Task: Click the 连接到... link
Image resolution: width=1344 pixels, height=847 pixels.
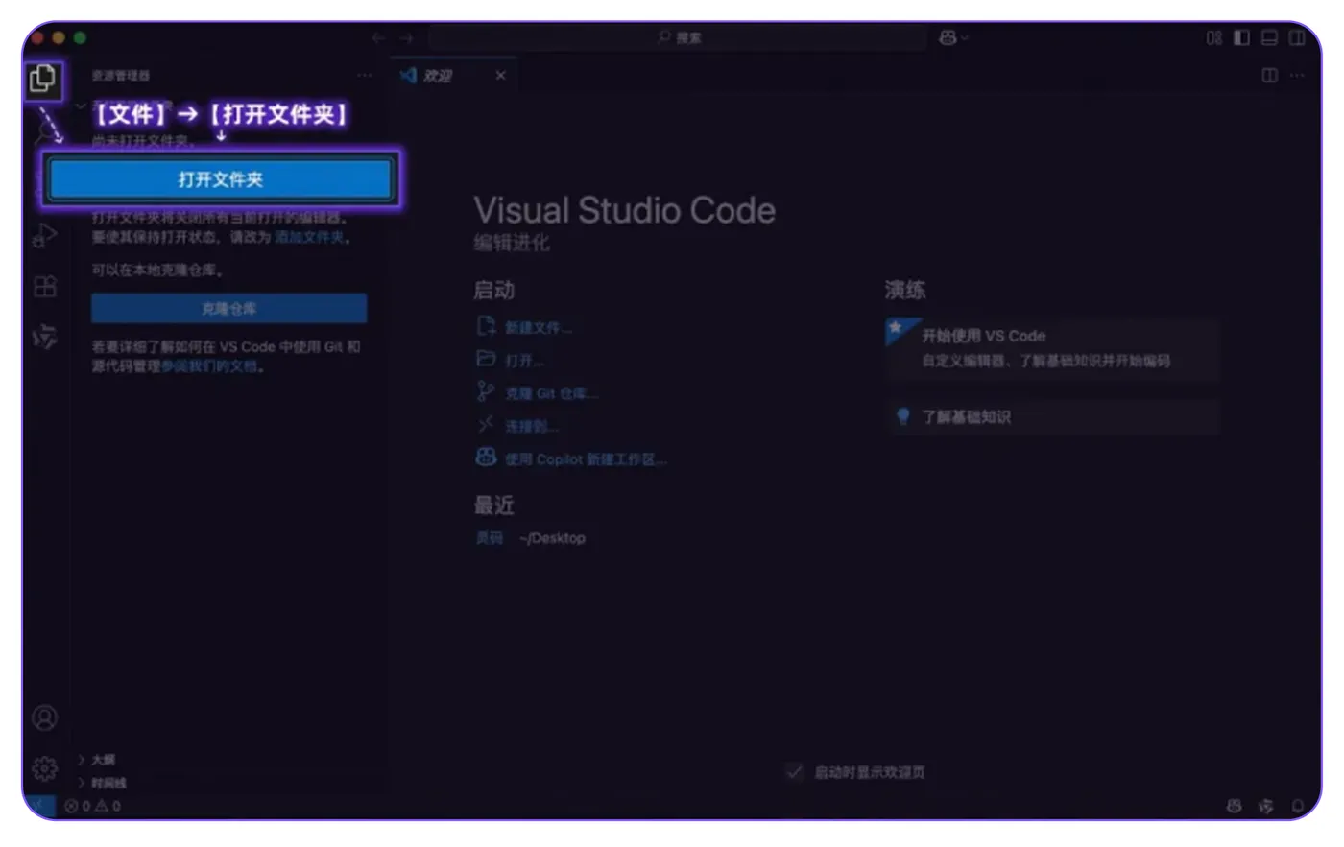Action: (532, 426)
